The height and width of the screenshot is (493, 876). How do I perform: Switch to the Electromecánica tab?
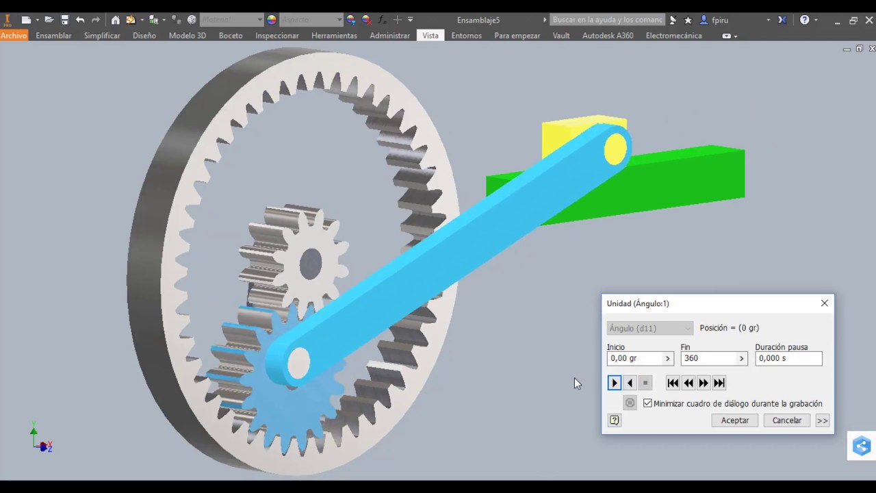pyautogui.click(x=674, y=36)
